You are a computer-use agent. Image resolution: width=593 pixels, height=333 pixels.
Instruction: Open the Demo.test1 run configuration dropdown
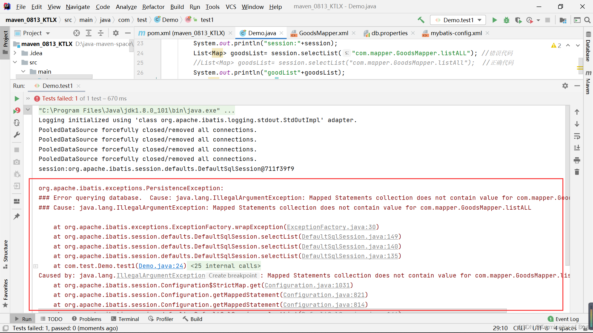pos(458,20)
